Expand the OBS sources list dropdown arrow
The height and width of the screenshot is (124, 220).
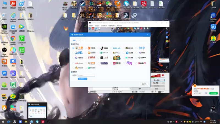pyautogui.click(x=130, y=89)
